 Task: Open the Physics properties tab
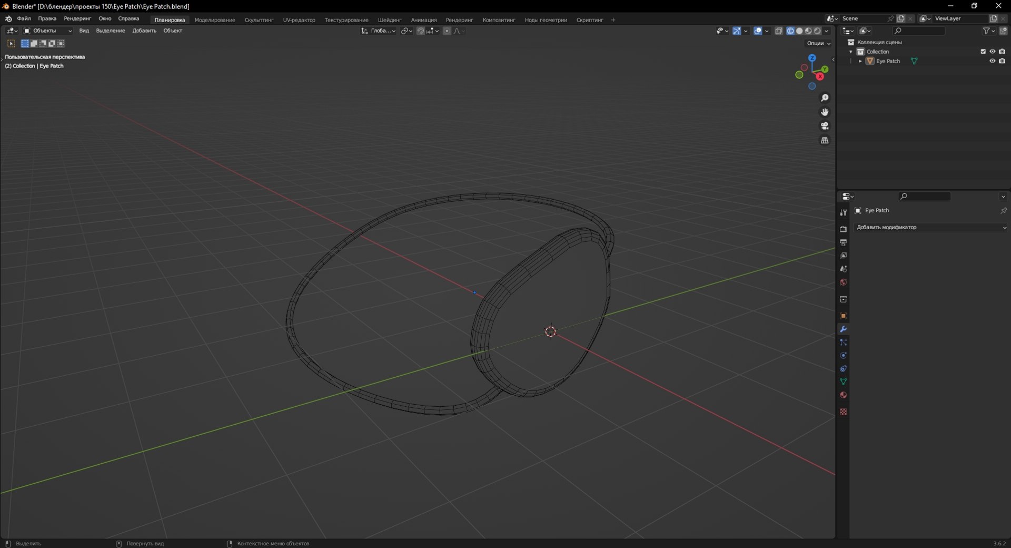[x=843, y=356]
